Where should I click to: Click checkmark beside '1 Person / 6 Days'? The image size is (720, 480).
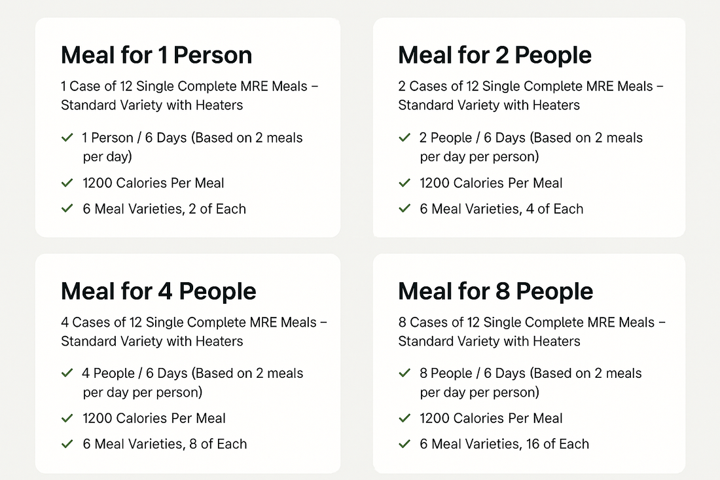coord(67,138)
